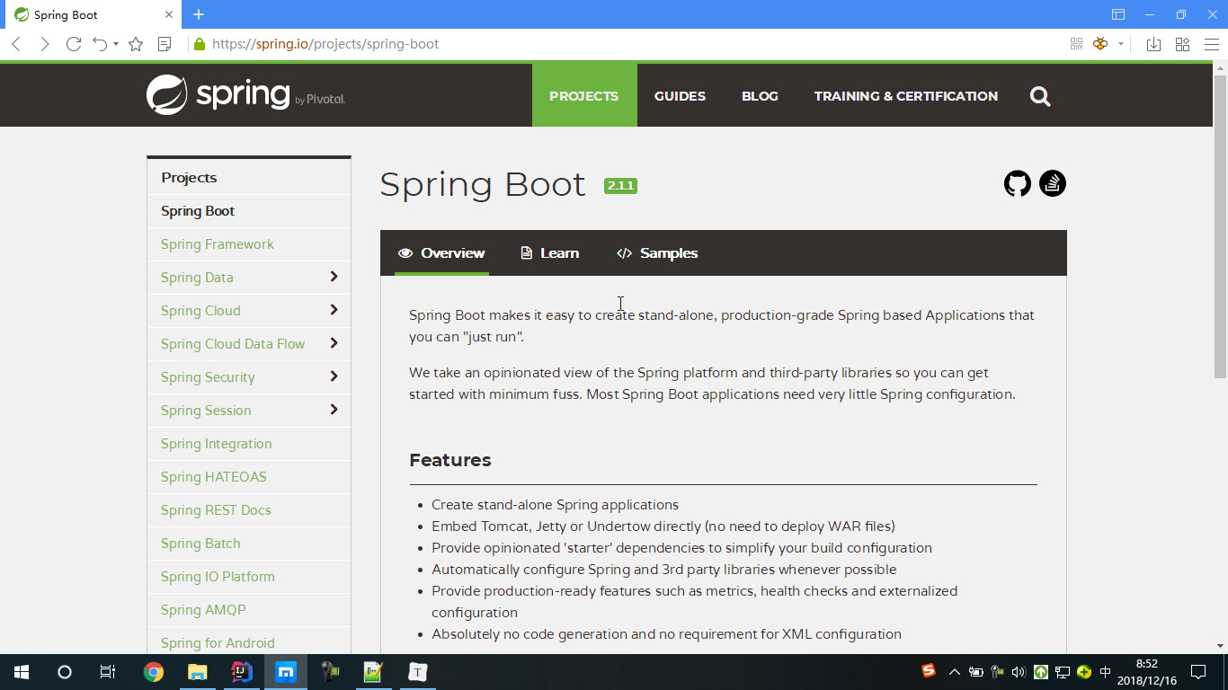Open the downloads icon in toolbar
Image resolution: width=1228 pixels, height=690 pixels.
tap(1154, 44)
